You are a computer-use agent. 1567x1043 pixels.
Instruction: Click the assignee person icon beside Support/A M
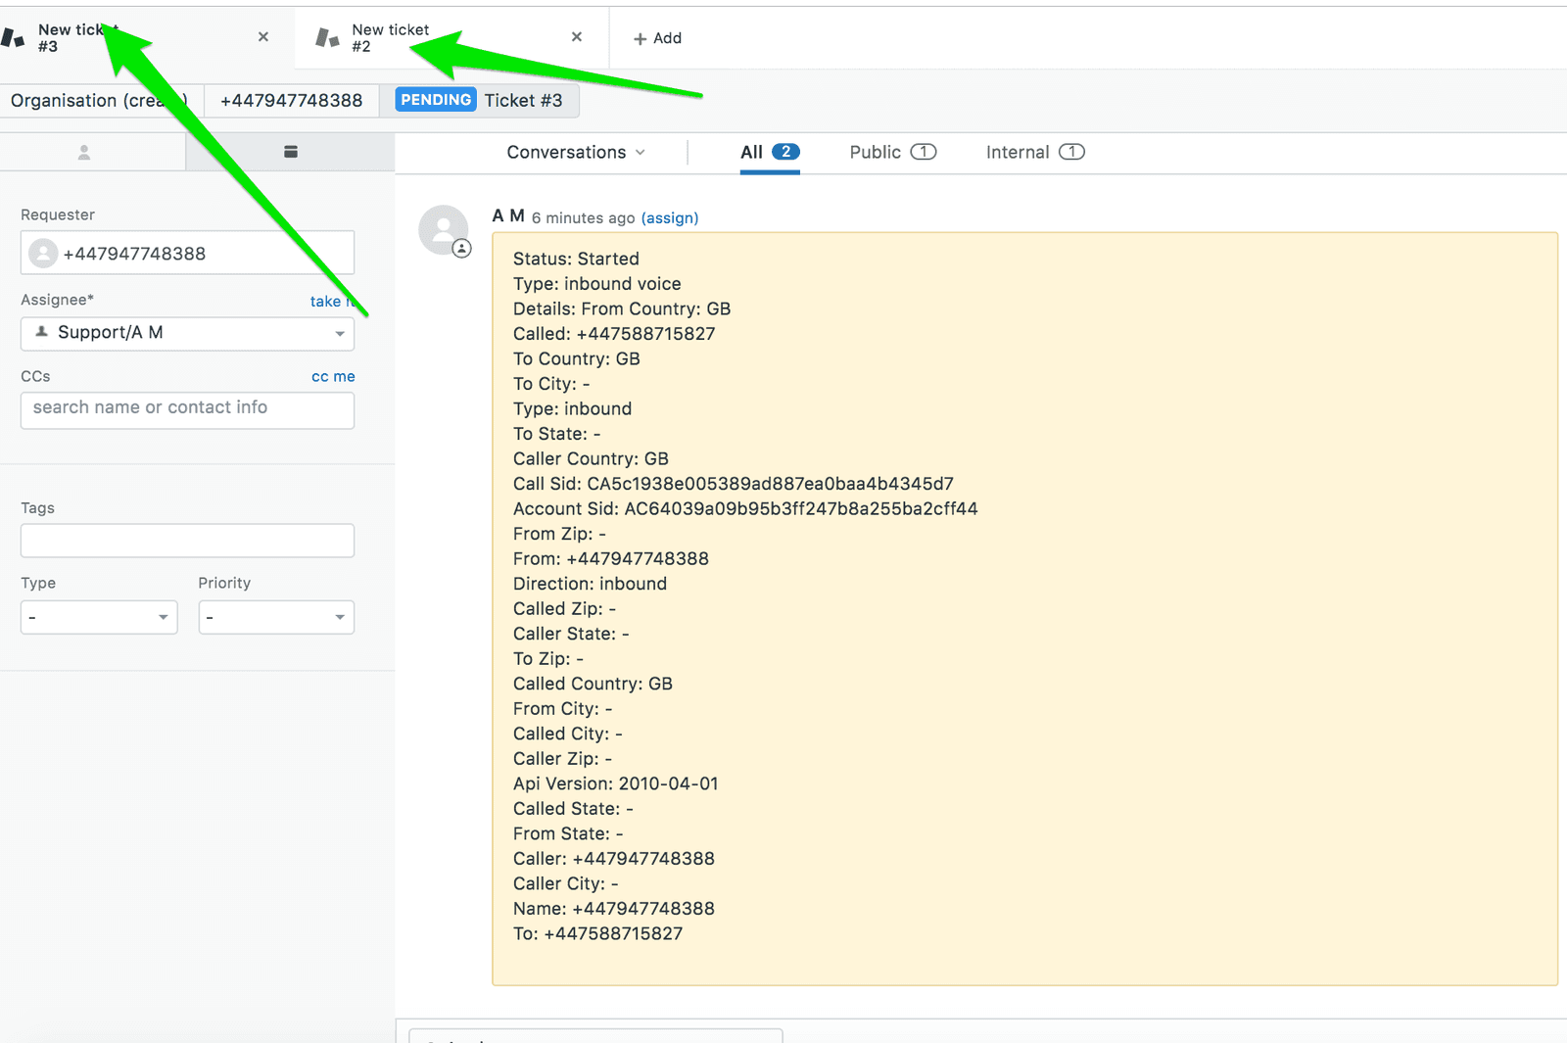(41, 333)
